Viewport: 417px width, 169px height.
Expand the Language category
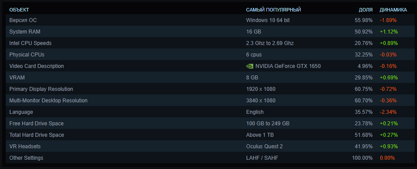(x=208, y=112)
